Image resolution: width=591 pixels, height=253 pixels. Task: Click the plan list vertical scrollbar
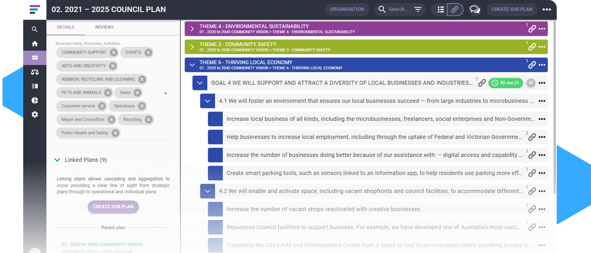(x=554, y=108)
